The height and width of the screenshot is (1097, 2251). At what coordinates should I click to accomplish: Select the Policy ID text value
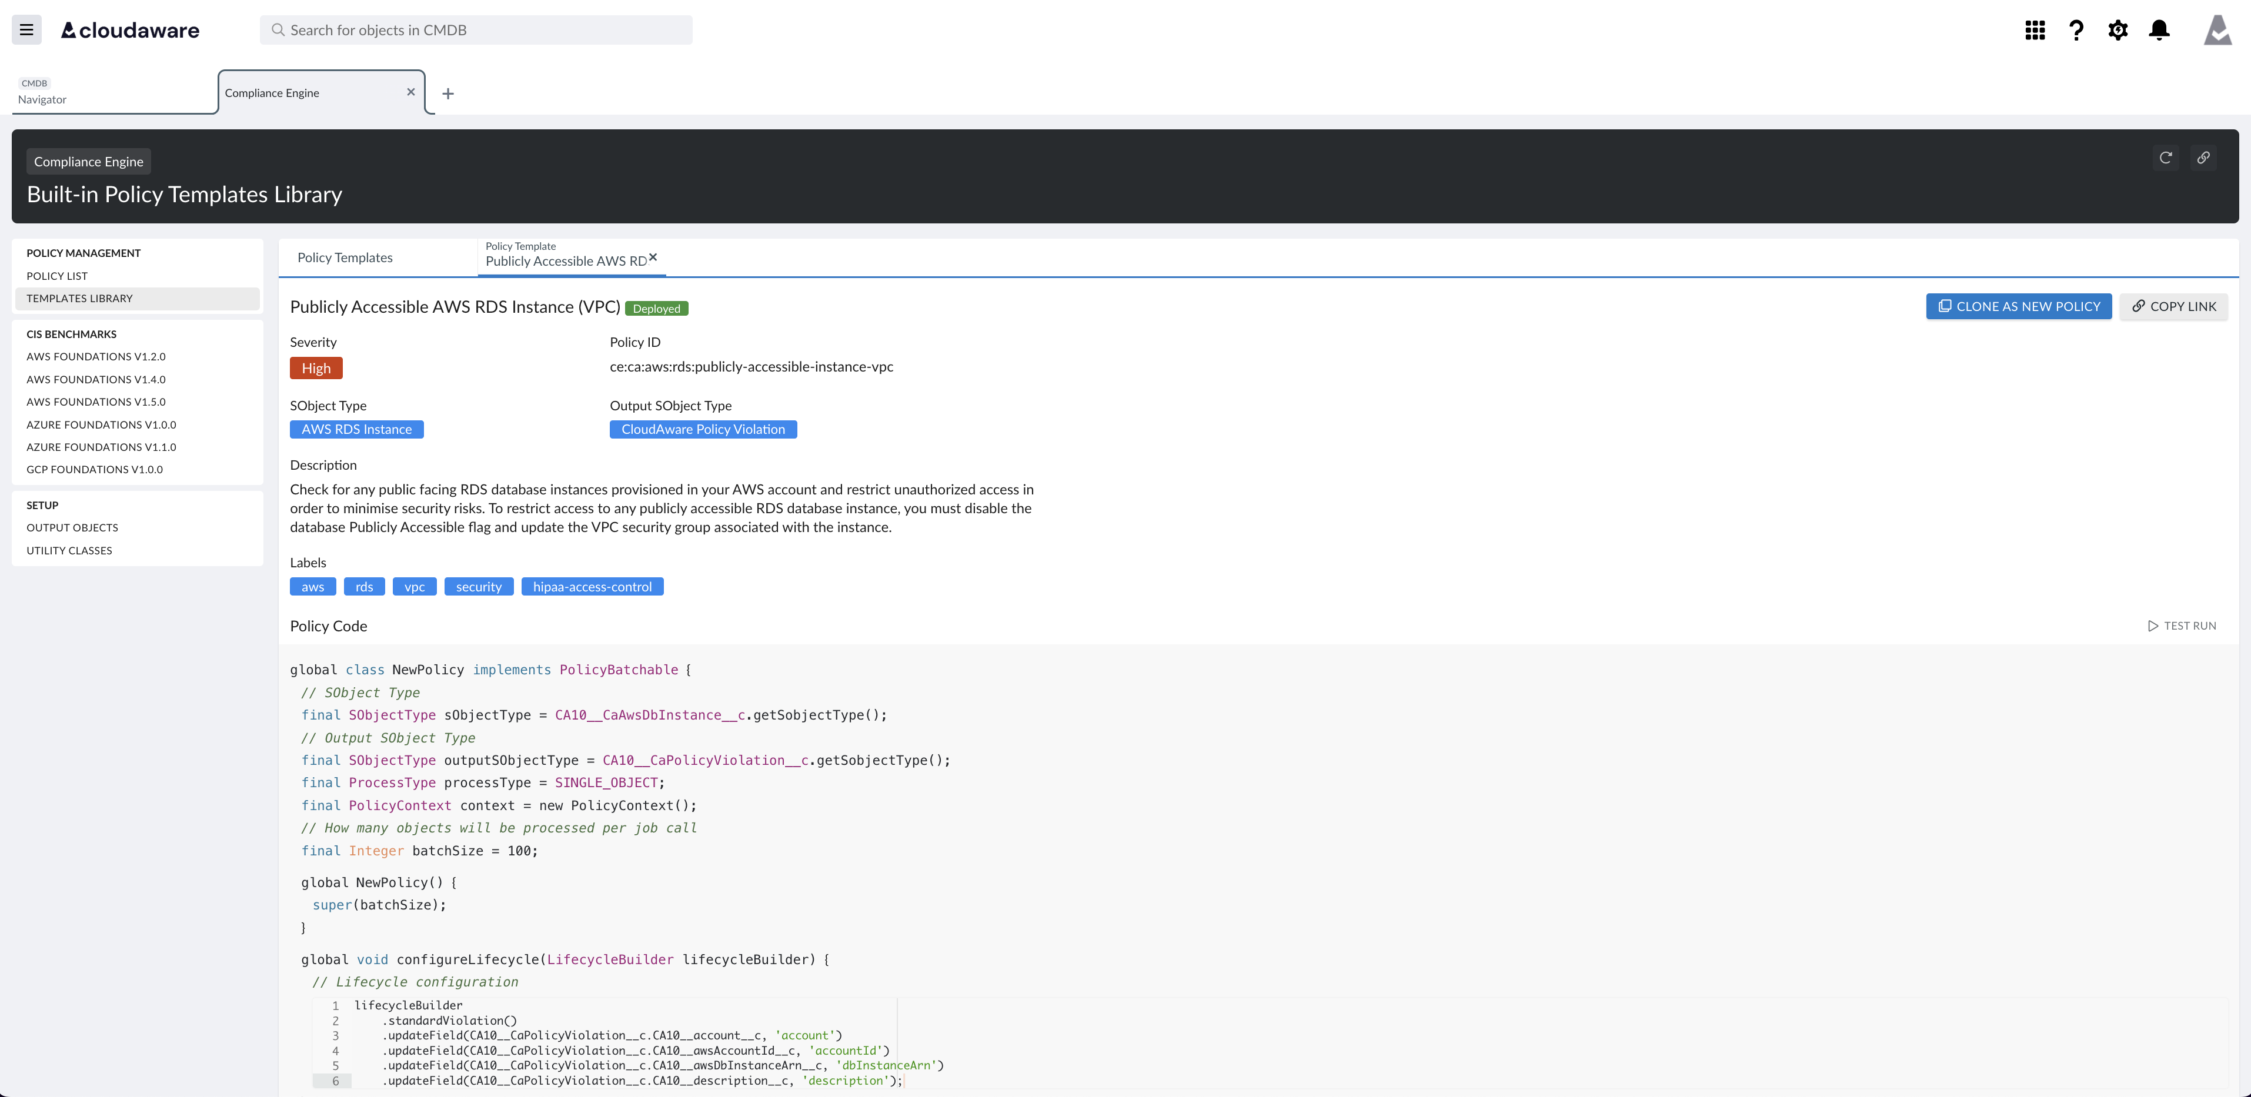click(752, 367)
